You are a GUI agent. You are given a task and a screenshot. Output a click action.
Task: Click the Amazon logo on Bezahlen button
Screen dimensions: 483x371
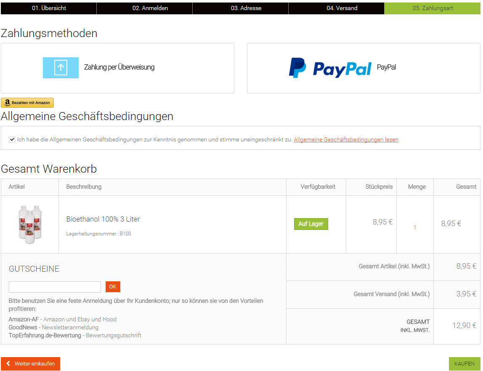tap(7, 103)
